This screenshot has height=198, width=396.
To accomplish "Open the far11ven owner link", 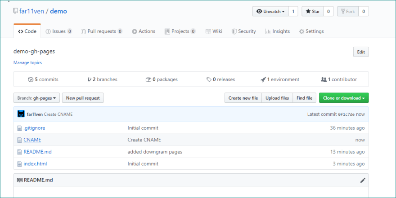I will 31,11.
